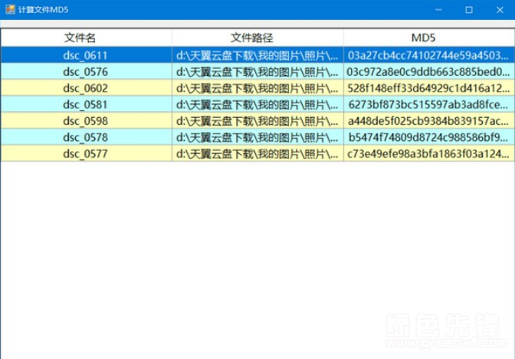515x359 pixels.
Task: Click the app icon in title bar
Action: (x=10, y=9)
